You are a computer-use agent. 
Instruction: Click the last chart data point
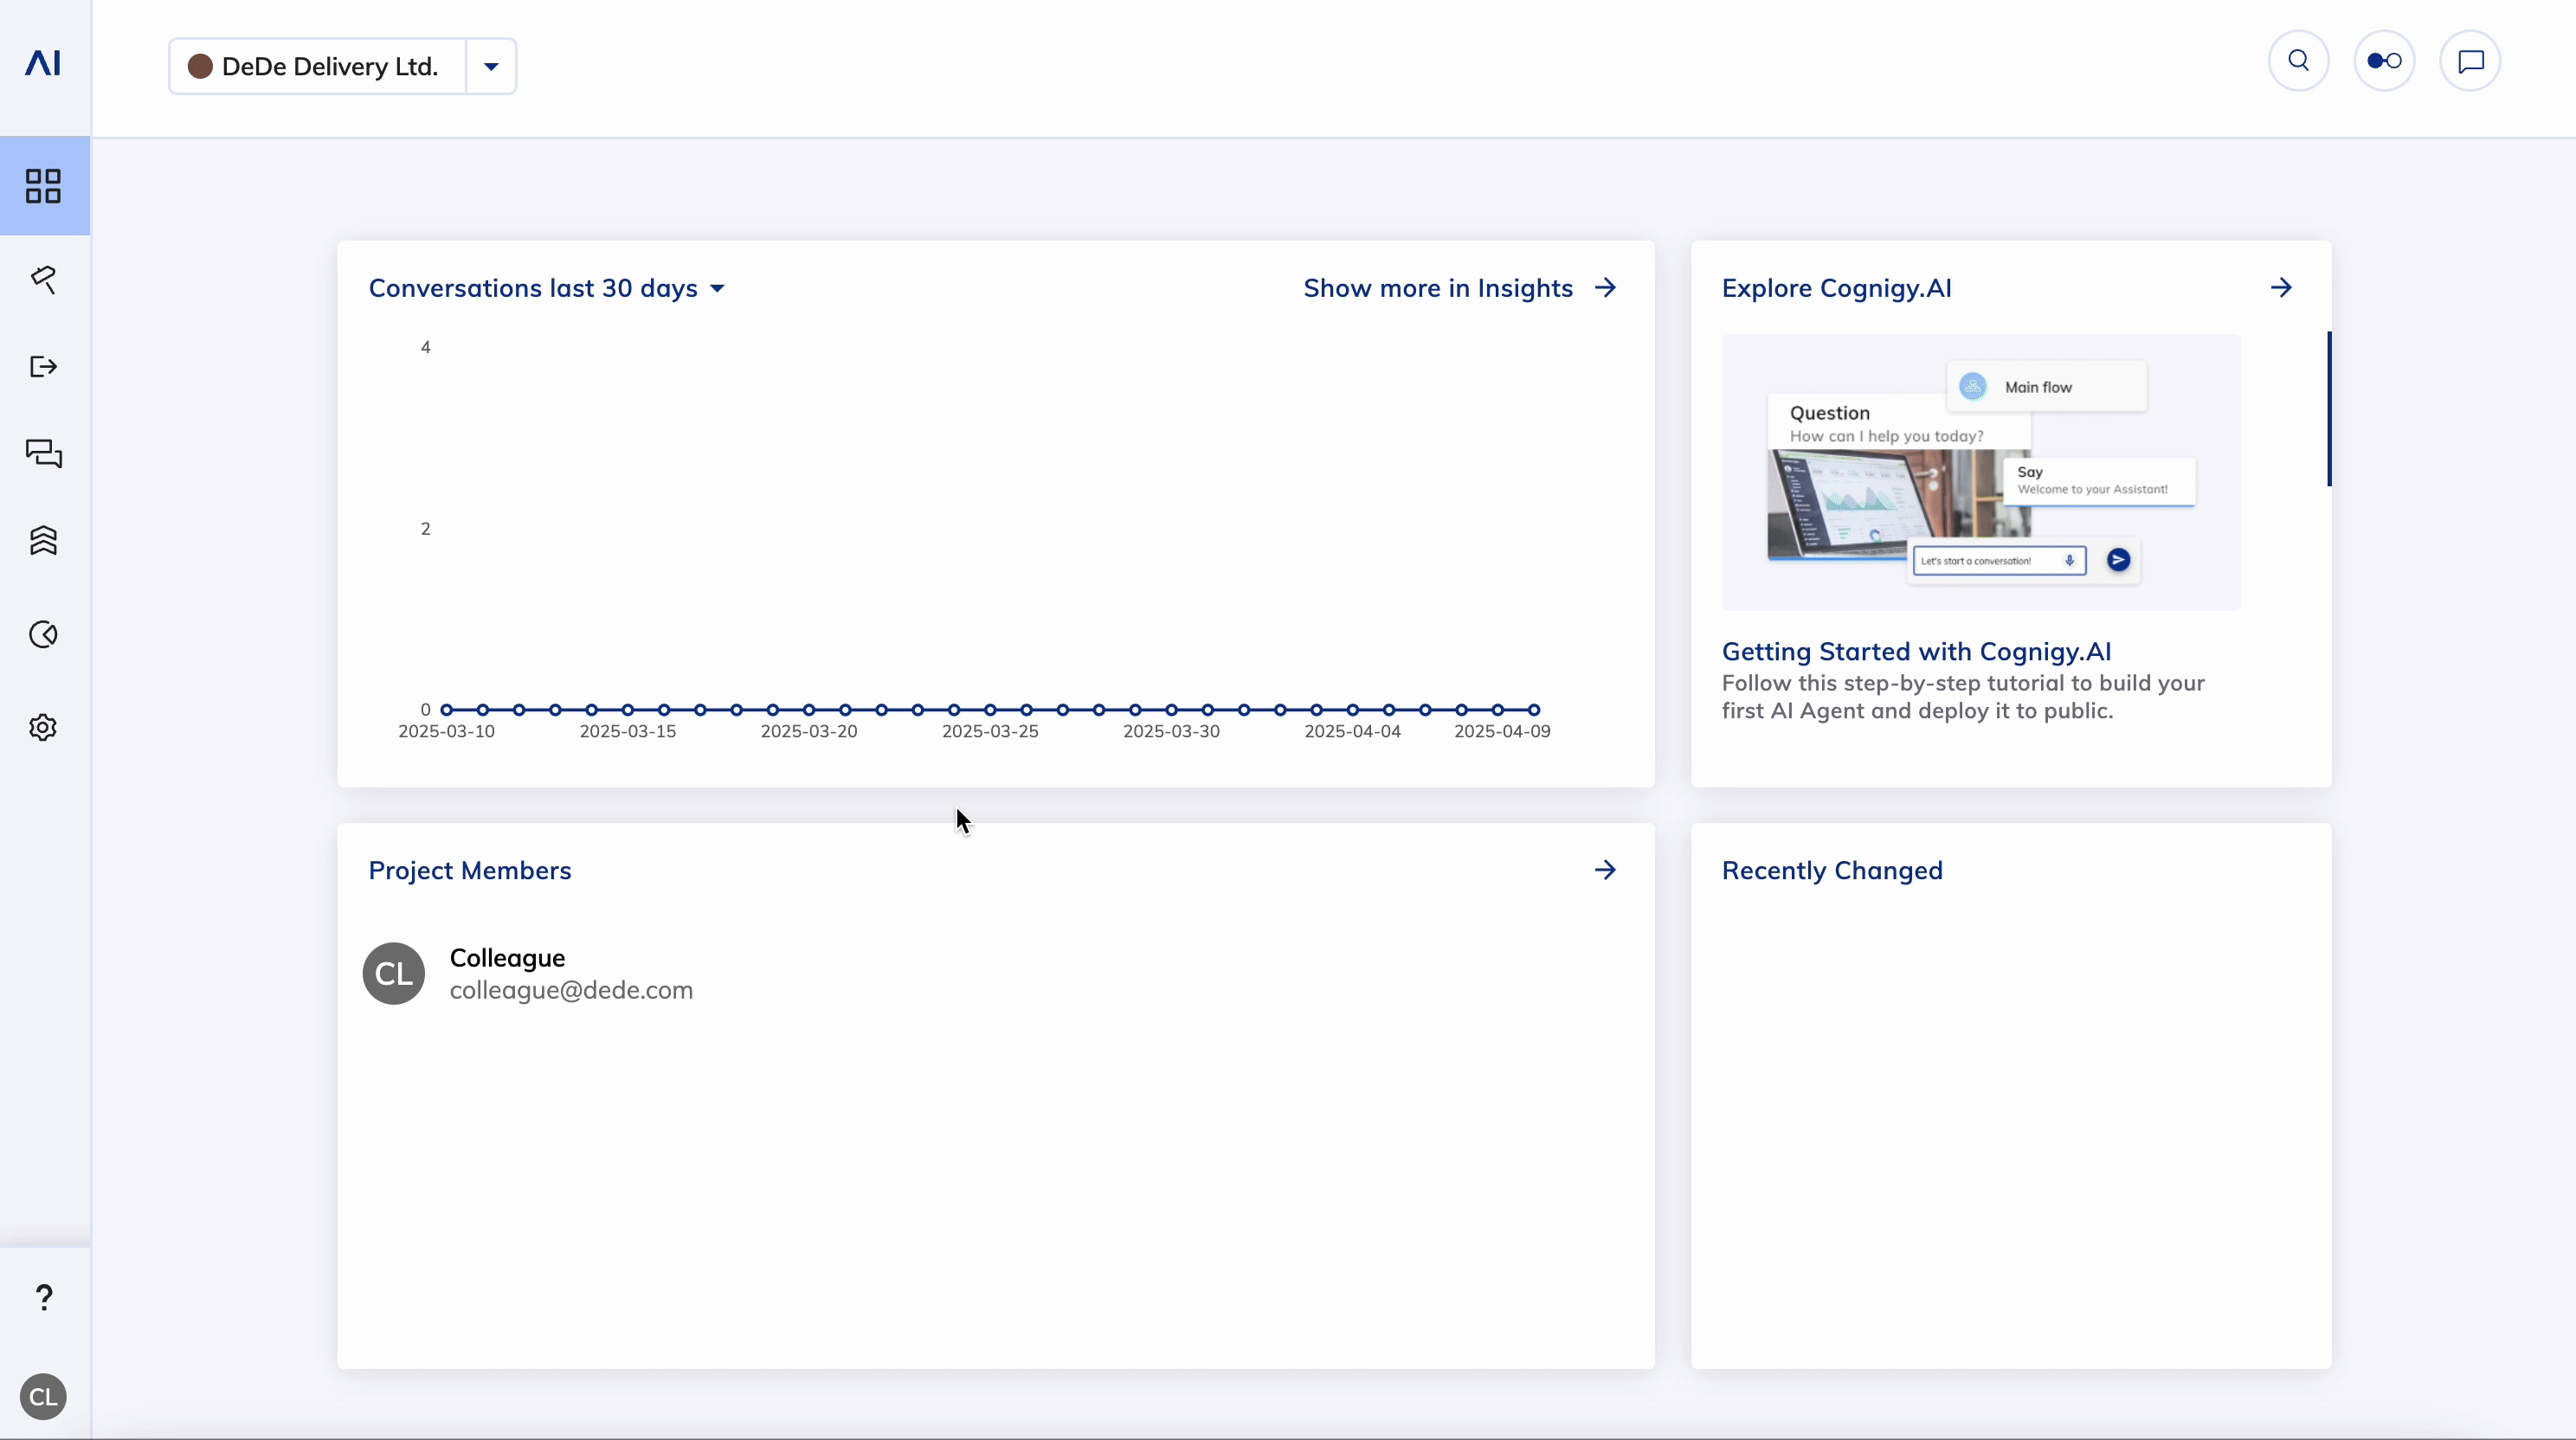[1534, 710]
